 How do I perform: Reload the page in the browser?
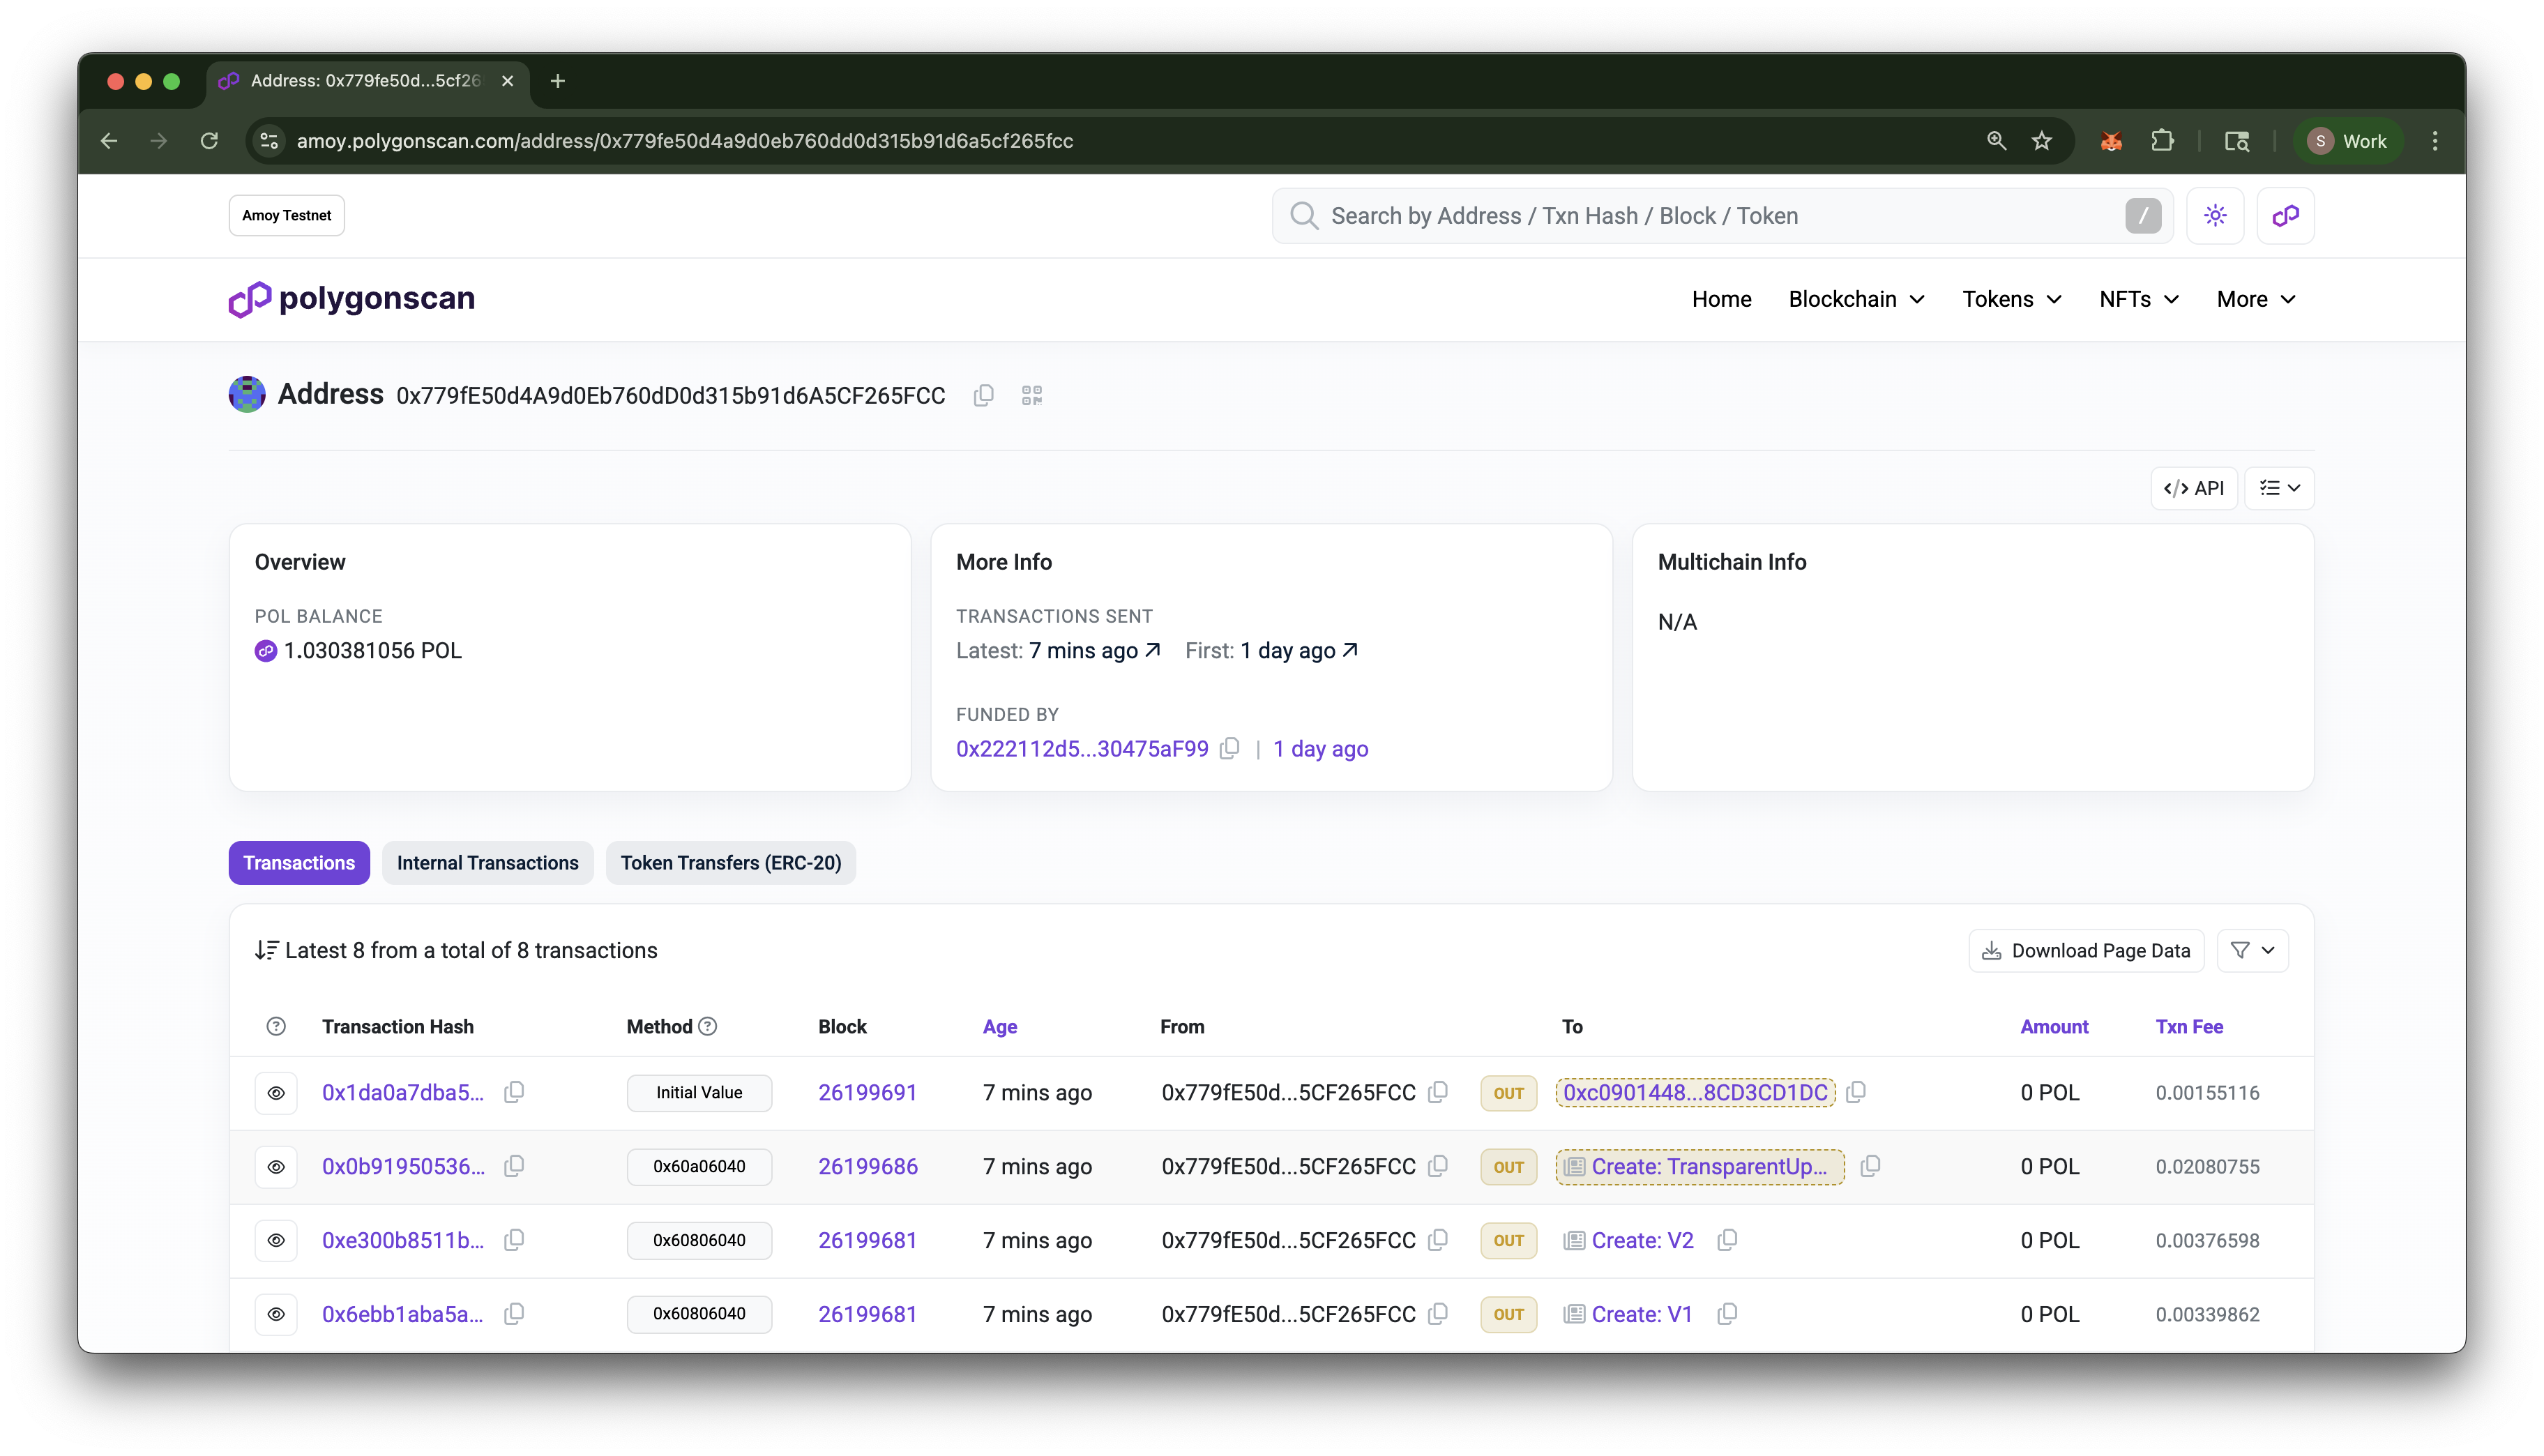pyautogui.click(x=209, y=141)
